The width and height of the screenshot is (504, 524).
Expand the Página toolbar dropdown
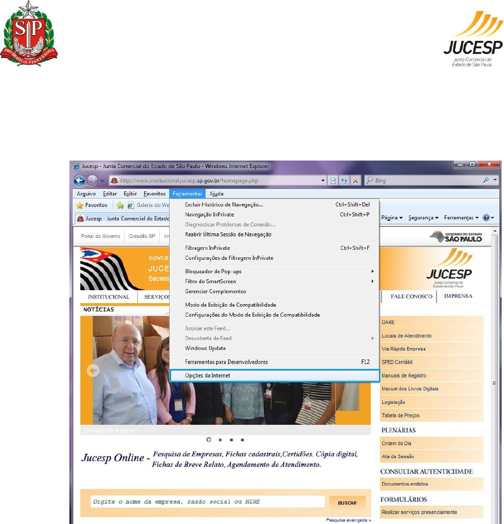tap(392, 218)
